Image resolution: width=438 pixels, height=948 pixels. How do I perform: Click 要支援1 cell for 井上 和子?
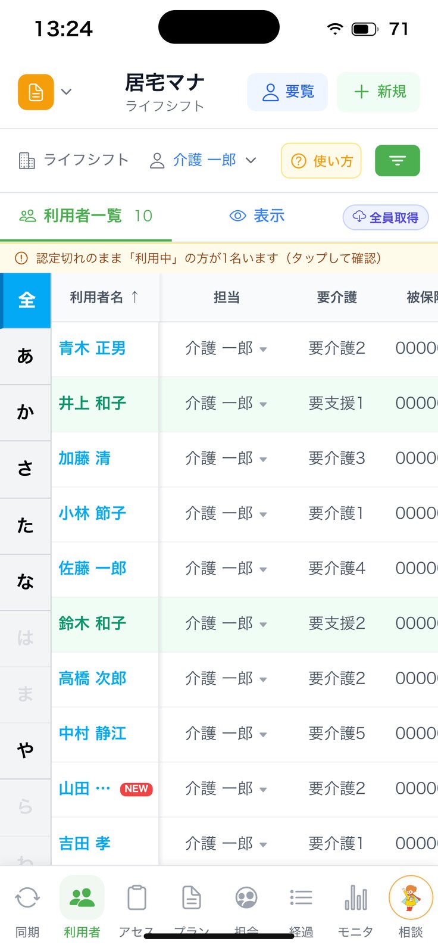coord(336,403)
